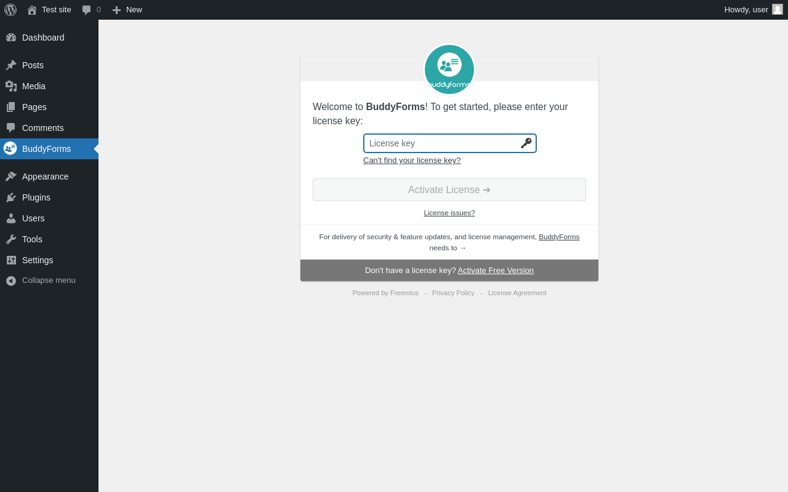Open the Howdy, user account menu
Image resolution: width=788 pixels, height=492 pixels.
[x=754, y=10]
